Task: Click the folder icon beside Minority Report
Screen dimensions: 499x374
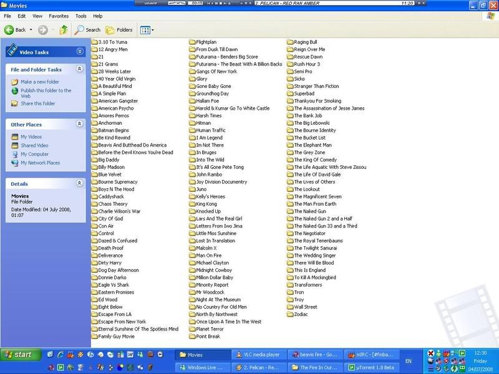Action: 192,285
